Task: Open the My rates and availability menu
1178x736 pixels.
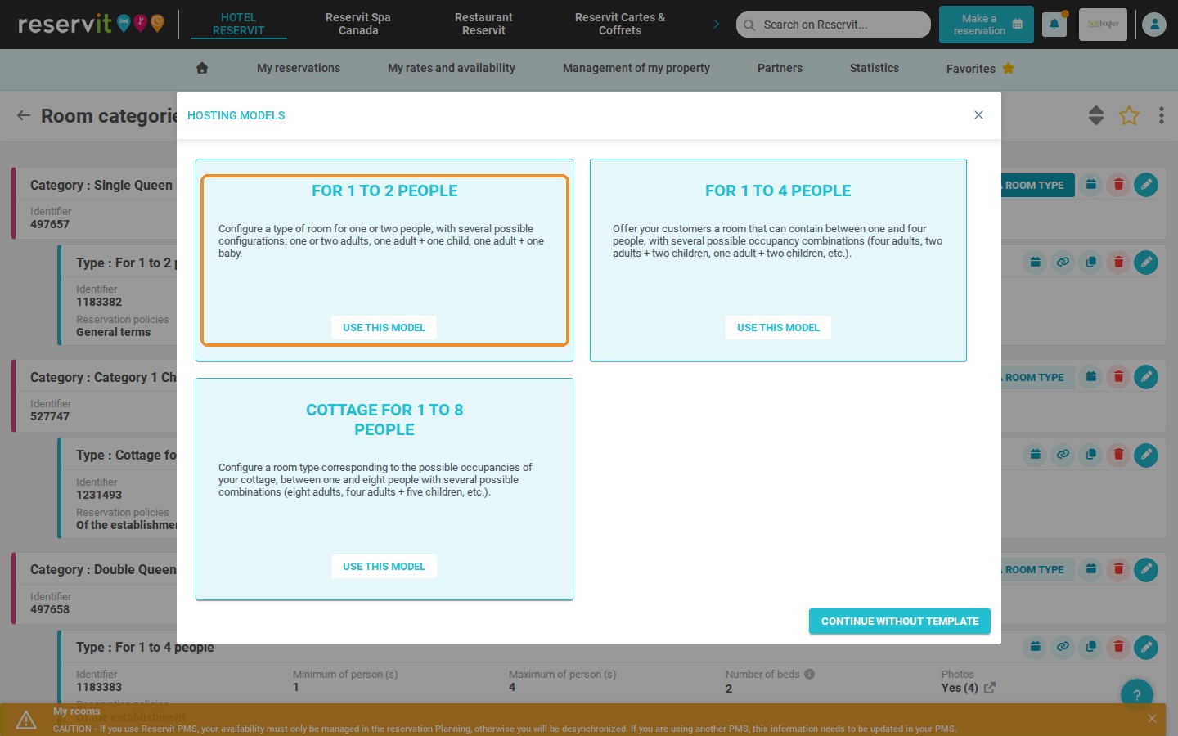Action: tap(452, 69)
